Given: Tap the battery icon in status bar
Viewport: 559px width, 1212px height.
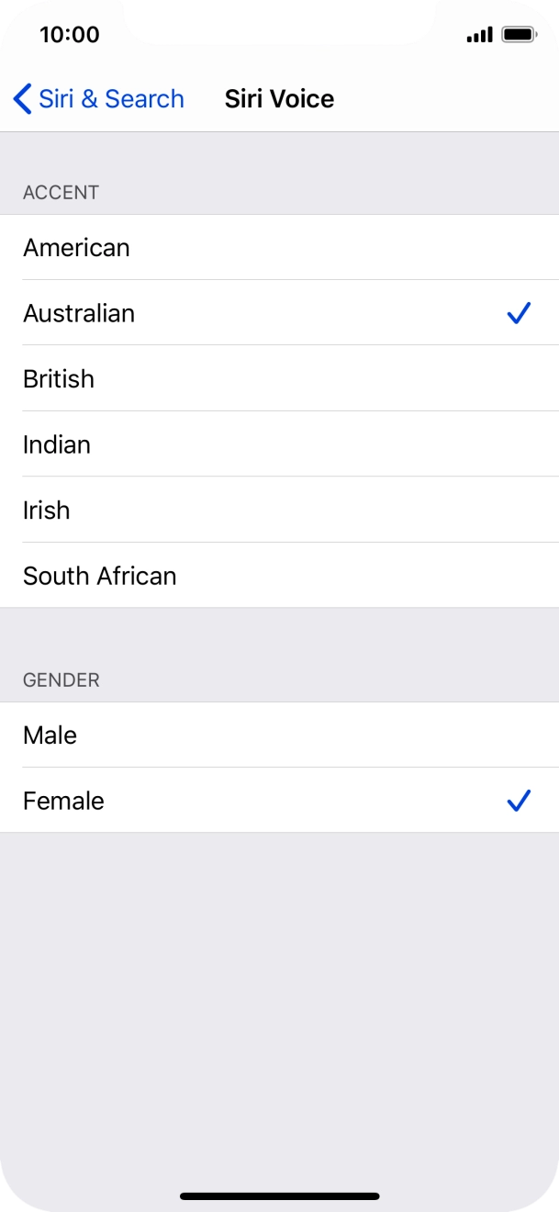Looking at the screenshot, I should [520, 35].
